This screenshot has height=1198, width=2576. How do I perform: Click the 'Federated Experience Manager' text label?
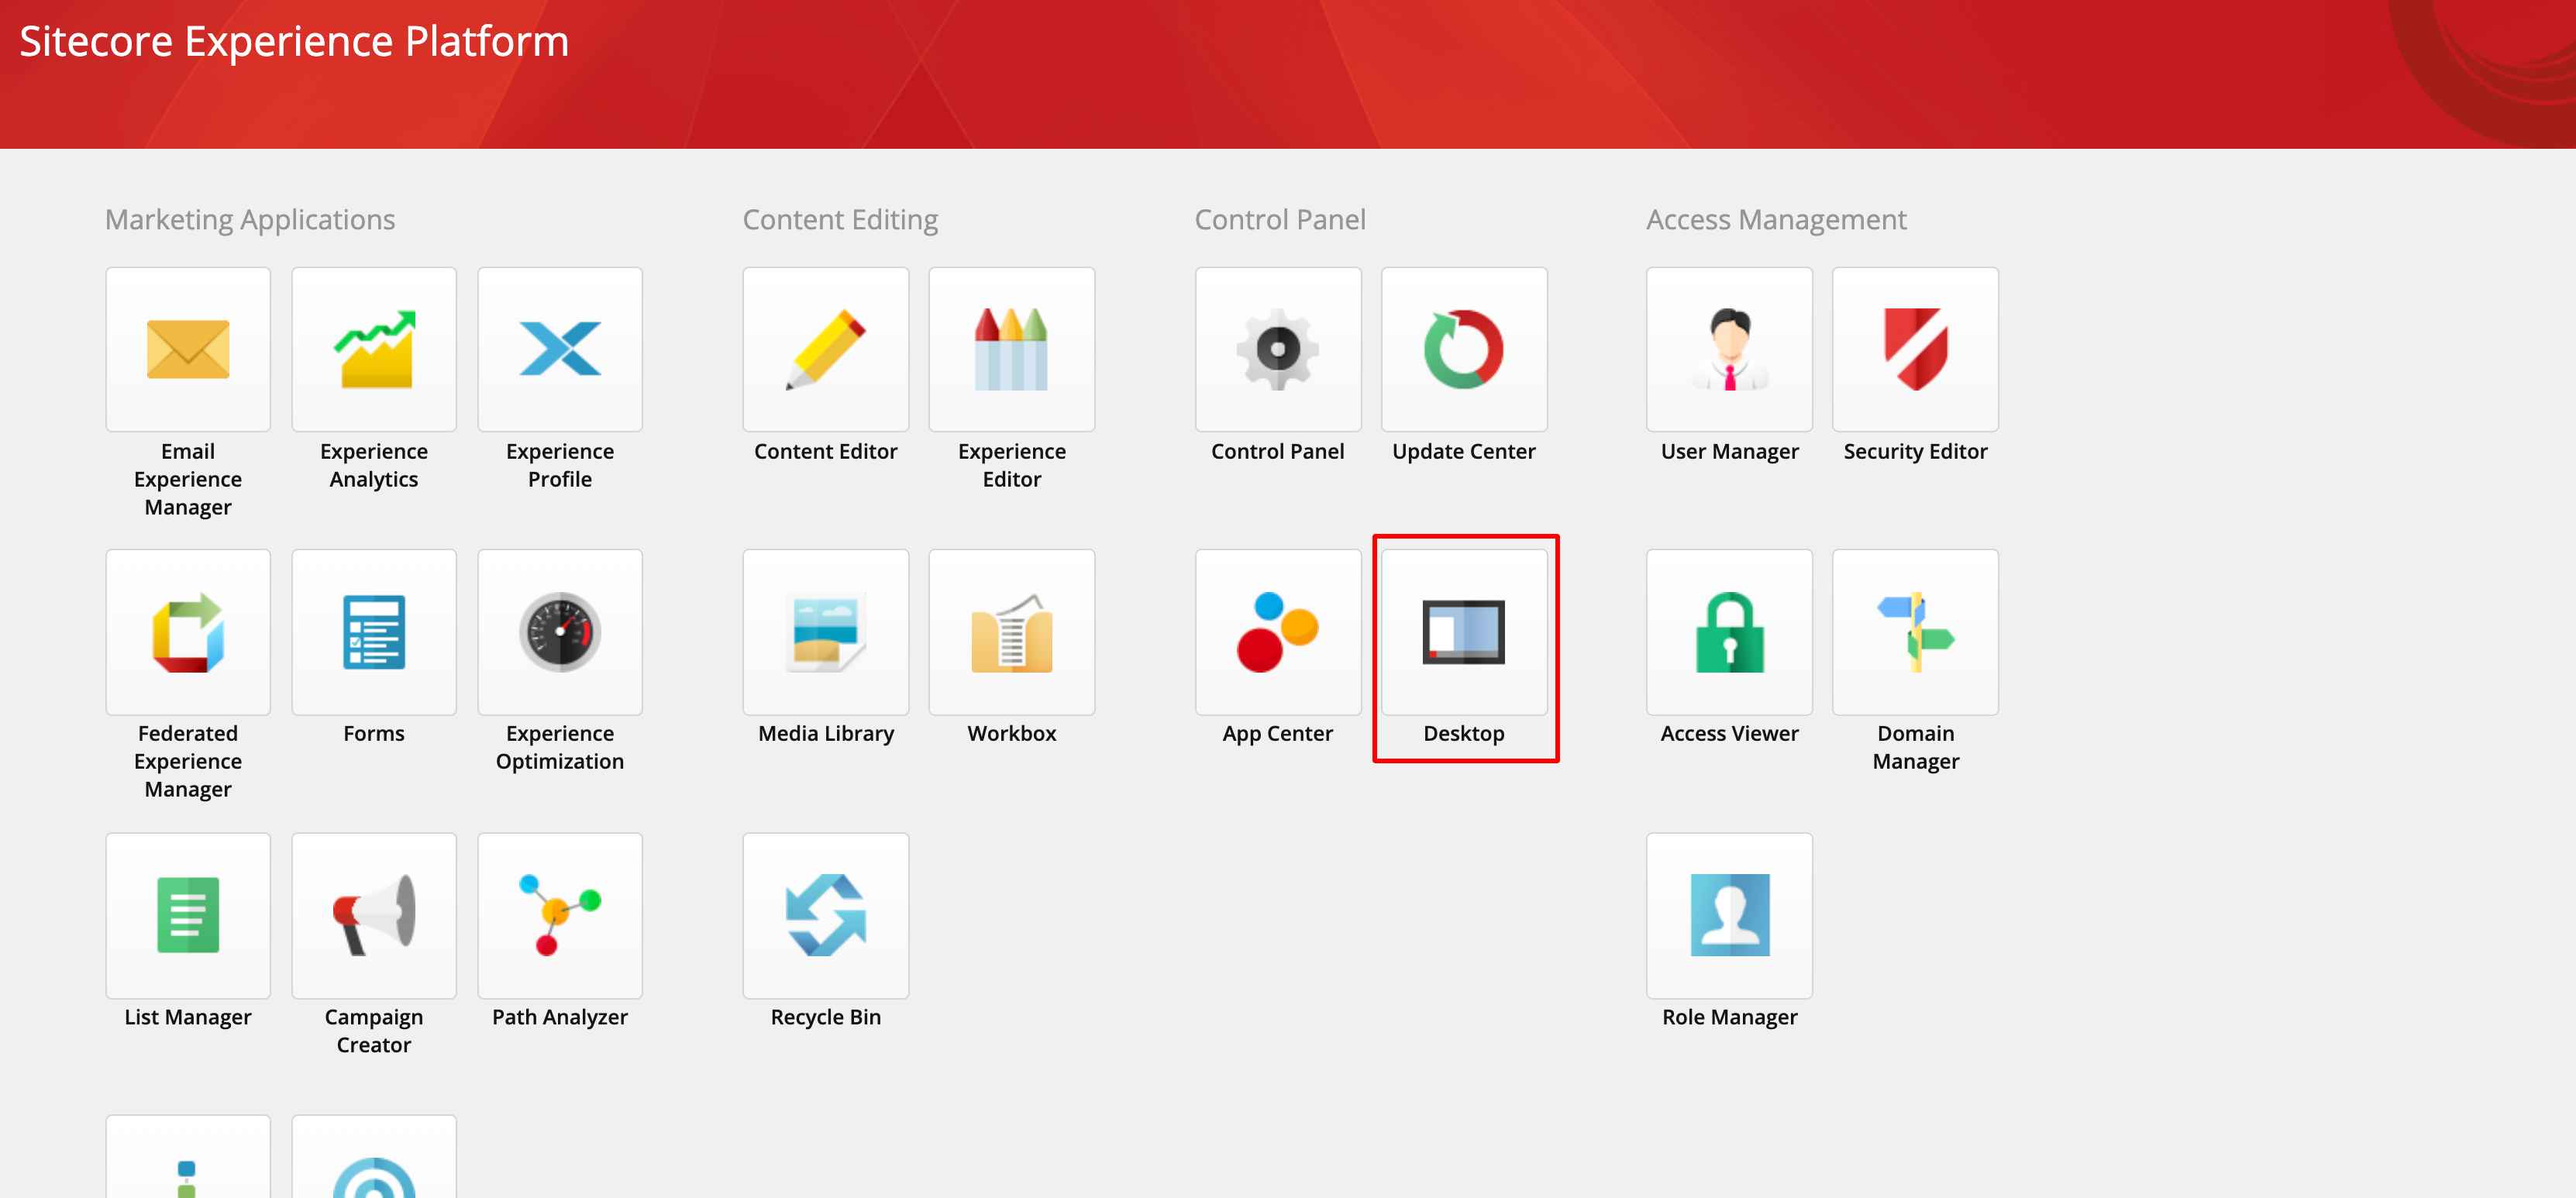tap(188, 761)
